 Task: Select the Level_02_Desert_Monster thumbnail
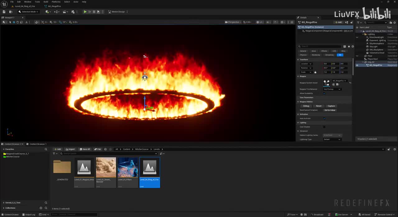106,167
